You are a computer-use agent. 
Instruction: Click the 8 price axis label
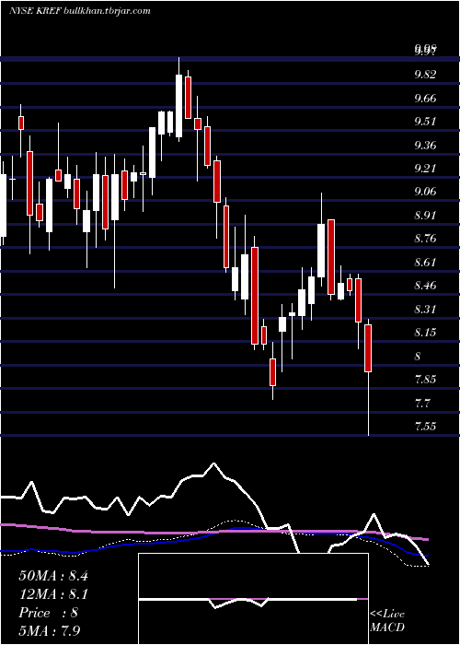coord(418,356)
